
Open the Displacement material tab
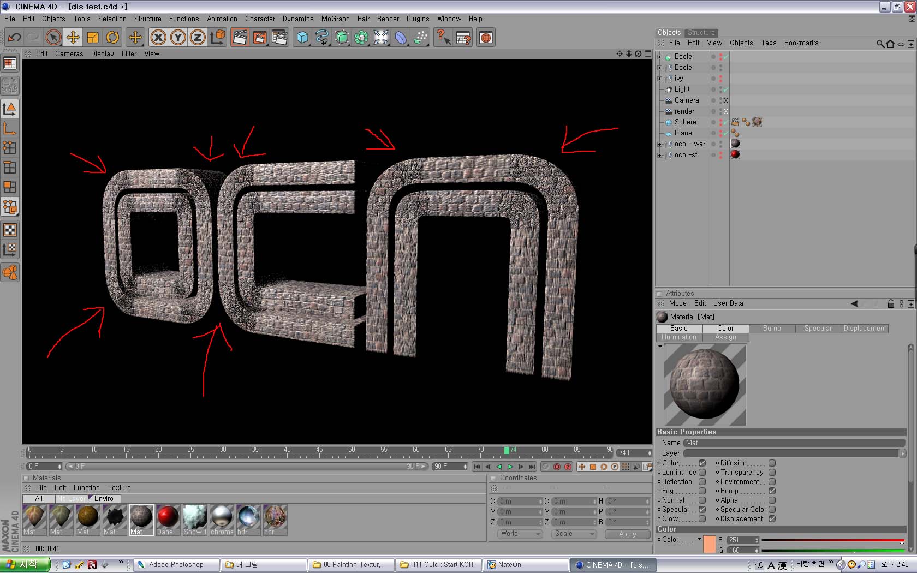tap(865, 328)
